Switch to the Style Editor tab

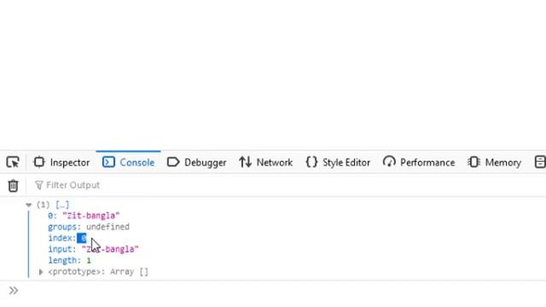click(338, 162)
